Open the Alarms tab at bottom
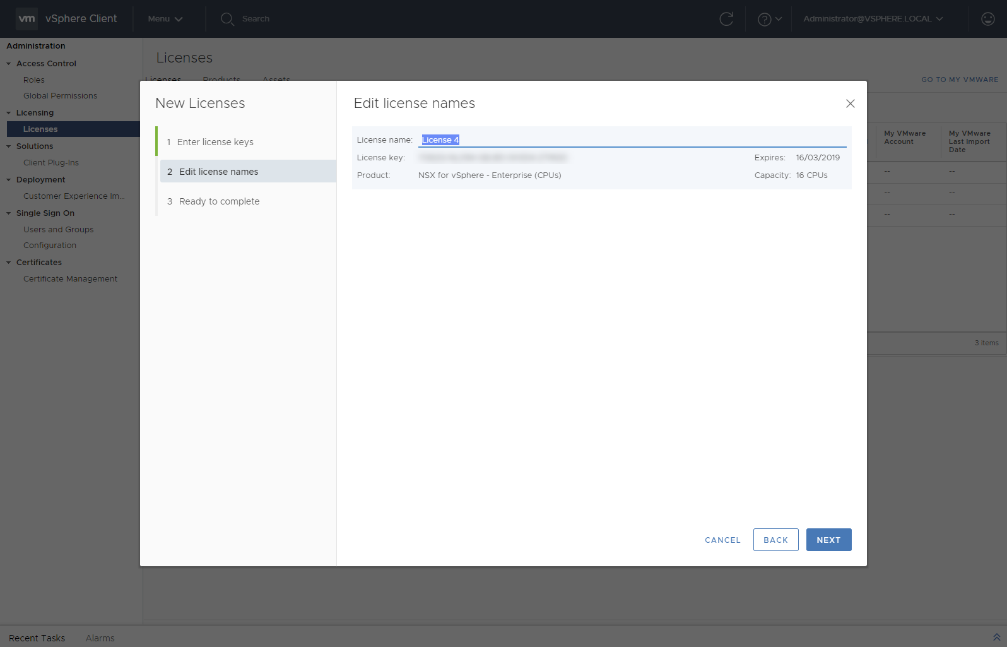Viewport: 1007px width, 647px height. pos(100,638)
